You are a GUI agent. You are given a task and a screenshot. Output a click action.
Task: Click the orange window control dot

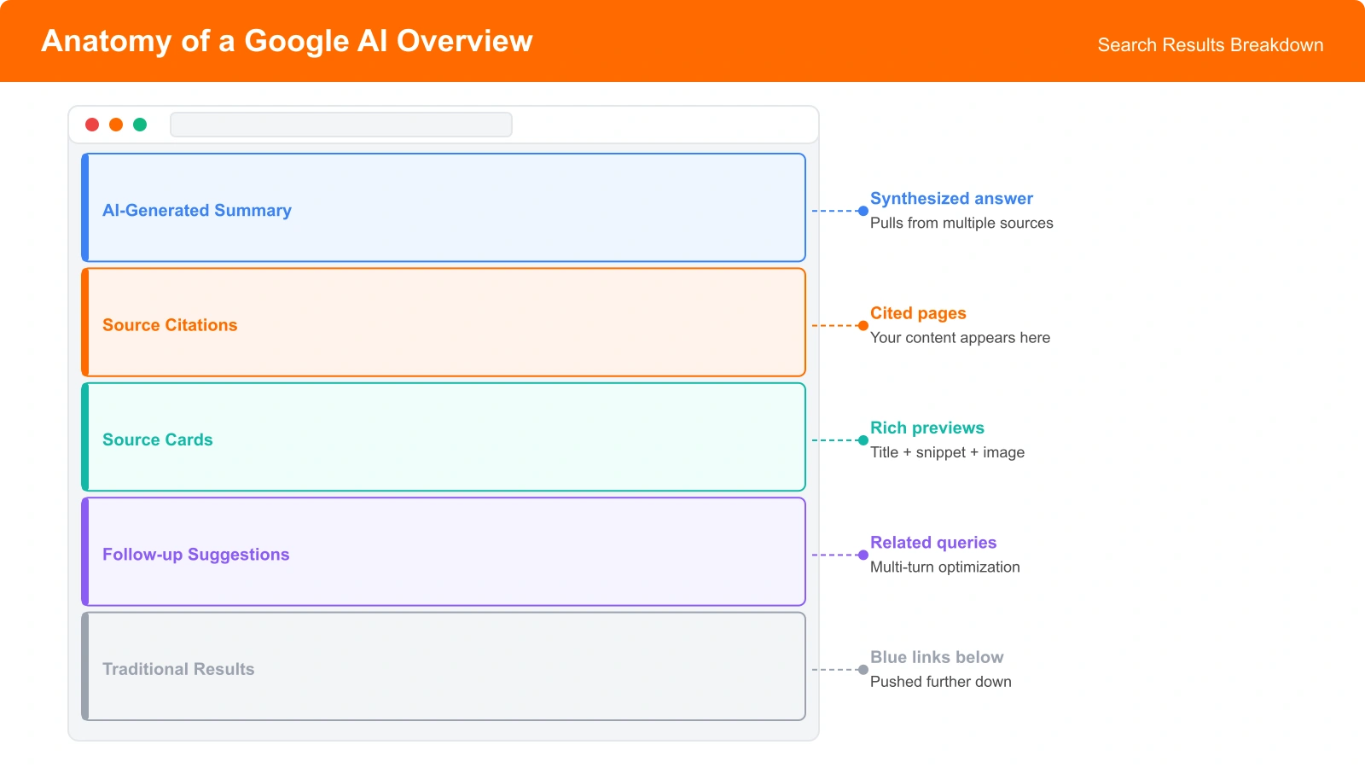click(116, 124)
